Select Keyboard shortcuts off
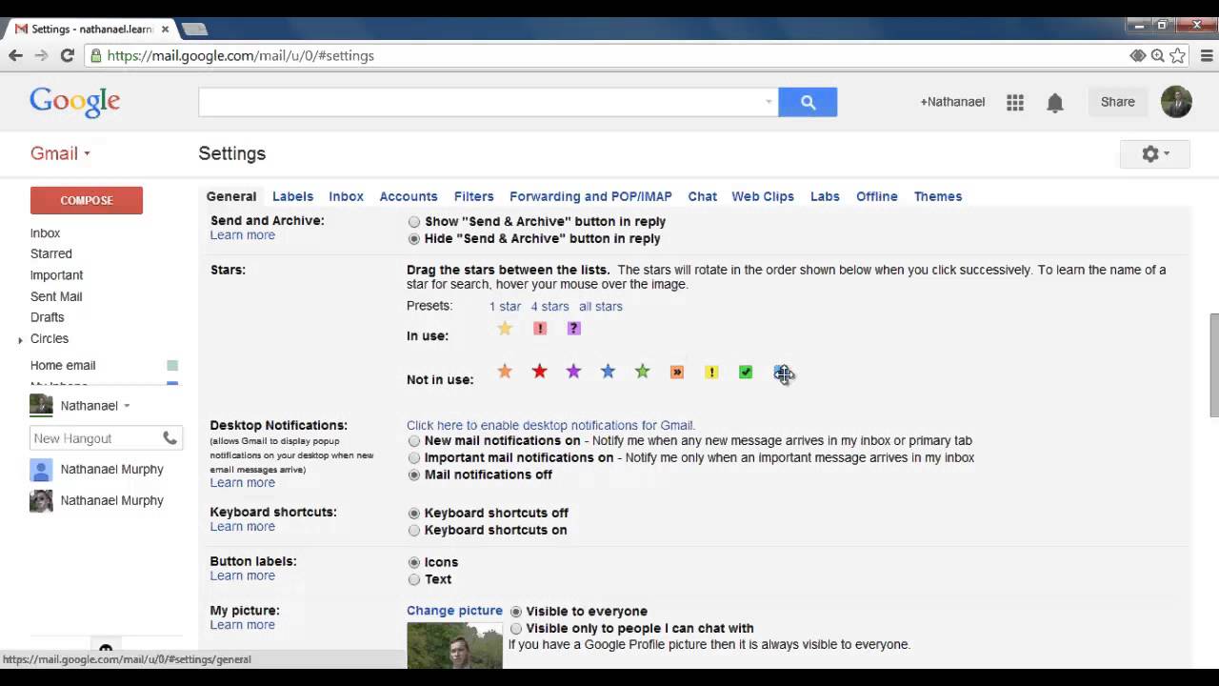This screenshot has width=1219, height=686. tap(414, 514)
